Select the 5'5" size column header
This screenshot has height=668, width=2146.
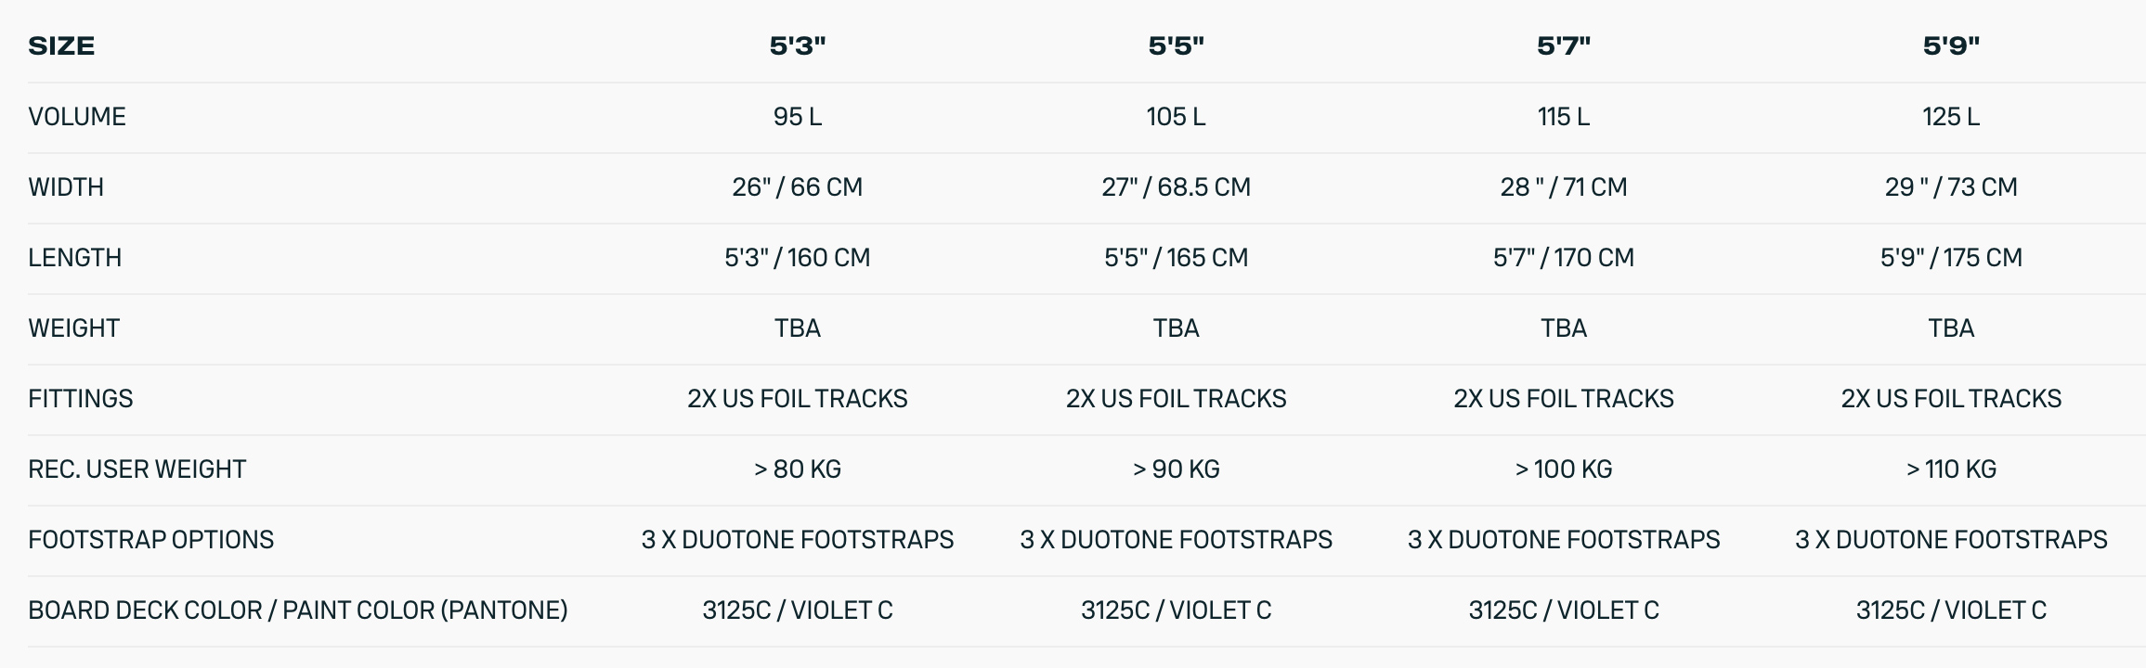(x=1176, y=45)
